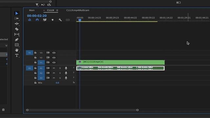Open the C1119.mp4Multicam tab

pos(78,10)
